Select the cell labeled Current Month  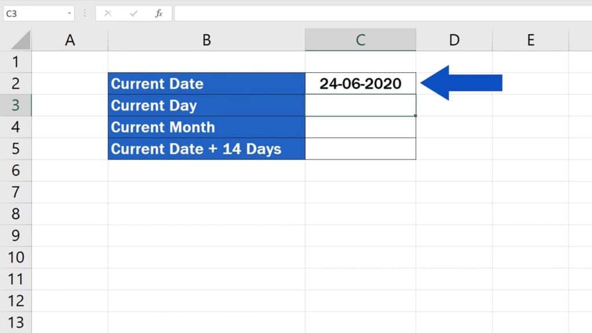tap(206, 127)
